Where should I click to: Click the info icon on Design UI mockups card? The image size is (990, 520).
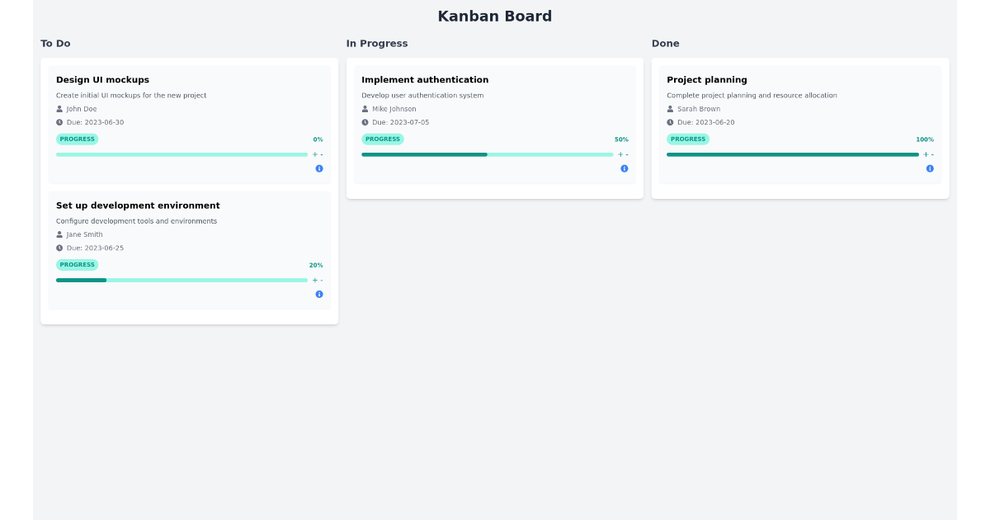coord(319,168)
